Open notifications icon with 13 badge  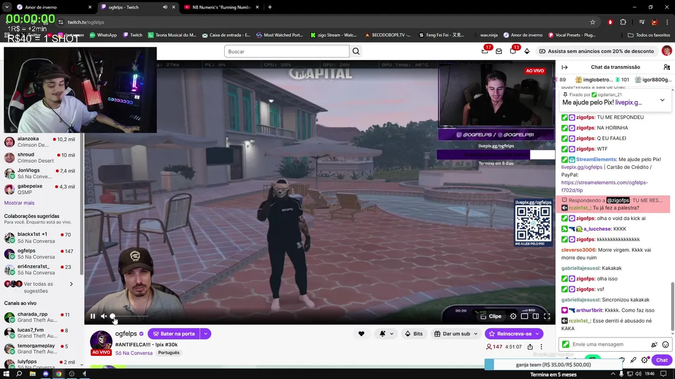tap(513, 51)
